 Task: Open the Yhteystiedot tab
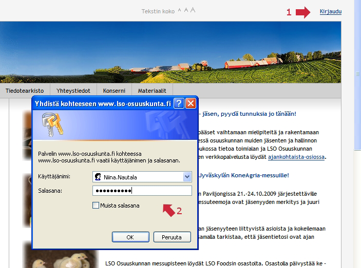coord(73,91)
